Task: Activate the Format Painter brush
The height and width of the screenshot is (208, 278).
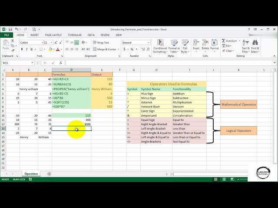Action: pos(13,51)
